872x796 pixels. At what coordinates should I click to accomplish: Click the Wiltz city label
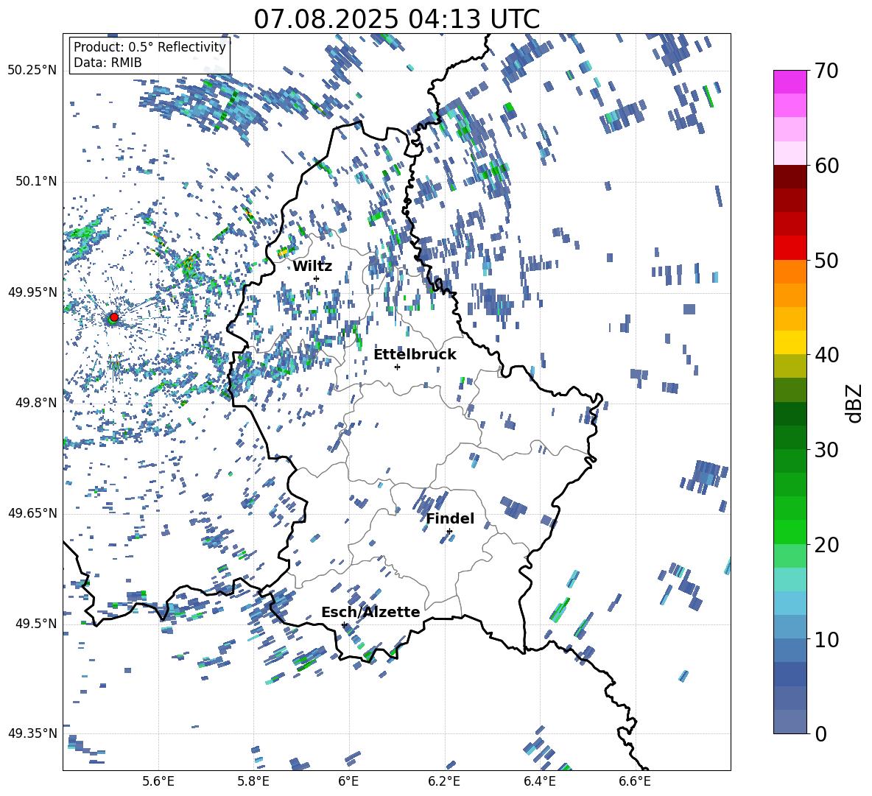click(x=312, y=267)
